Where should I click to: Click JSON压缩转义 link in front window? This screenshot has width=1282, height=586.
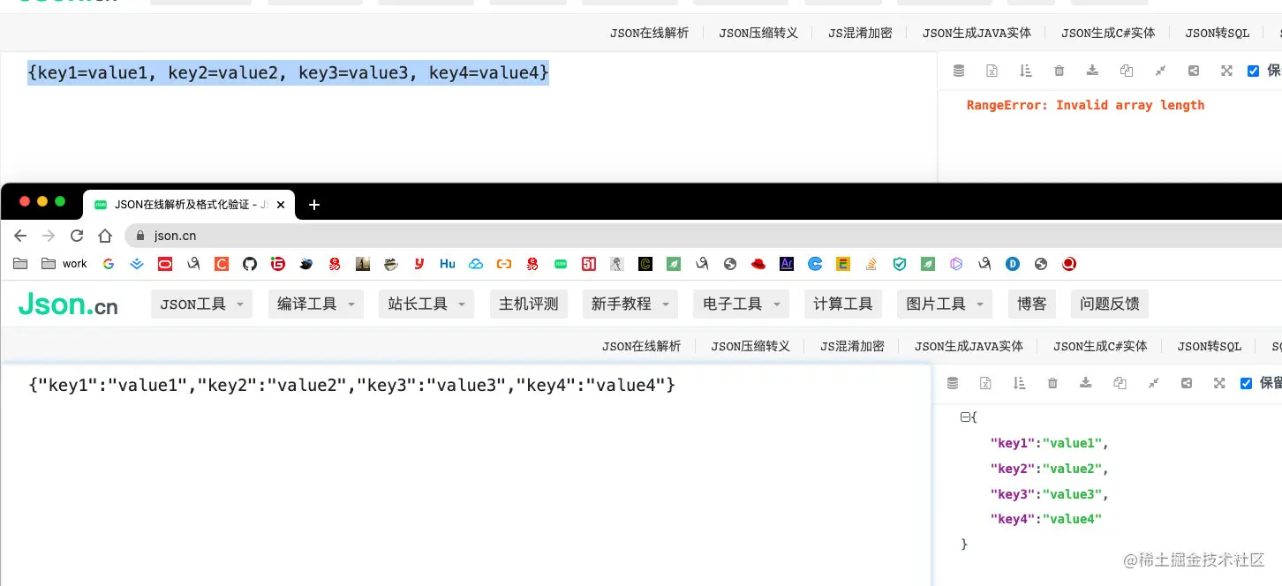pos(750,346)
